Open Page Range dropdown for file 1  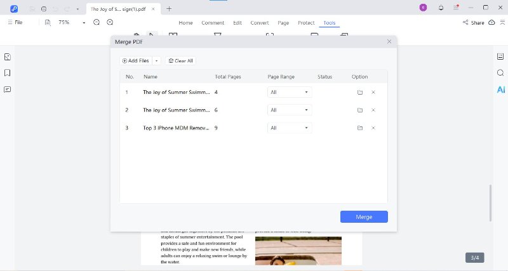pos(290,92)
